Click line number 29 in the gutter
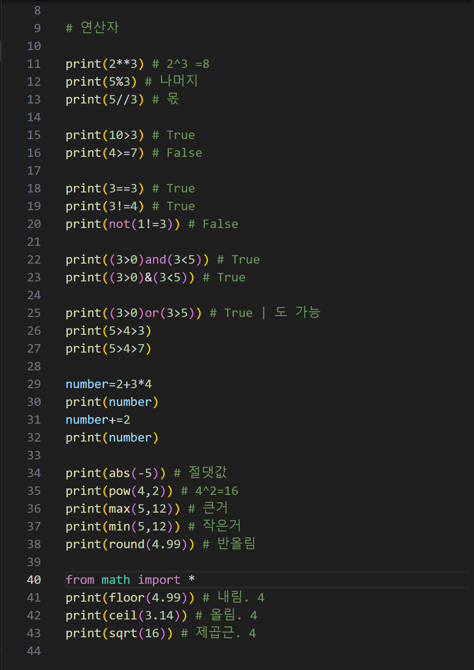 point(34,384)
